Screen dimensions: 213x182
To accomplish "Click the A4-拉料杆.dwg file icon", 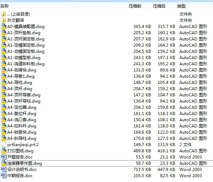I will click(4, 126).
